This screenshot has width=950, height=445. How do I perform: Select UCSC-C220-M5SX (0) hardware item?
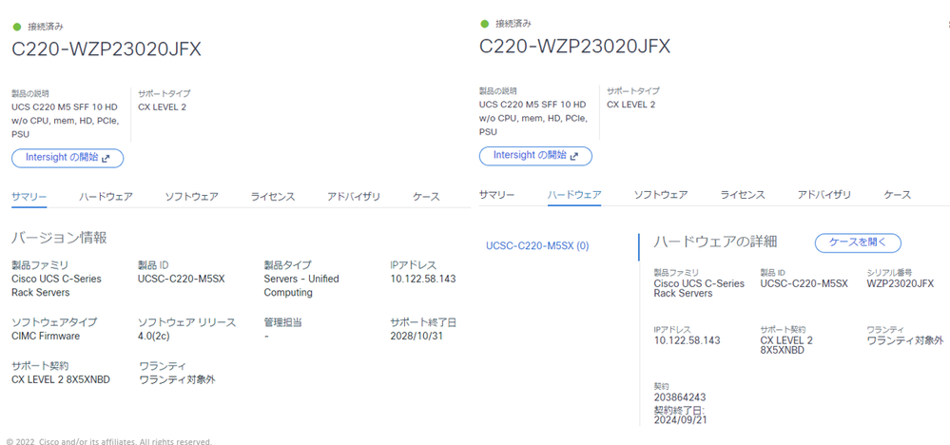tap(537, 246)
